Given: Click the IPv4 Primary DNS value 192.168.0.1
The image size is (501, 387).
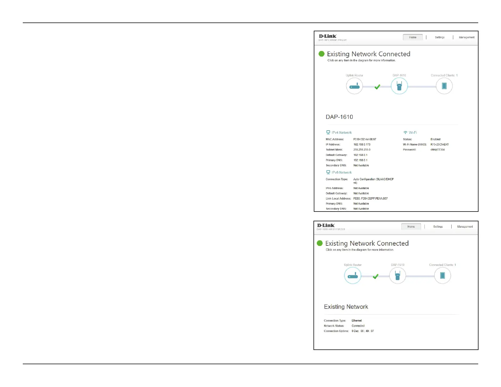Looking at the screenshot, I should click(x=360, y=160).
